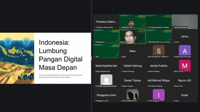The height and width of the screenshot is (112, 200).
Task: Click muted mic icon beside Reyra LHD
Action: click(173, 86)
